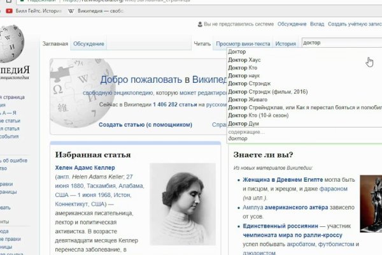Image resolution: width=382 pixels, height=255 pixels.
Task: Open 'Просмотр вики-текста' tab
Action: [243, 44]
